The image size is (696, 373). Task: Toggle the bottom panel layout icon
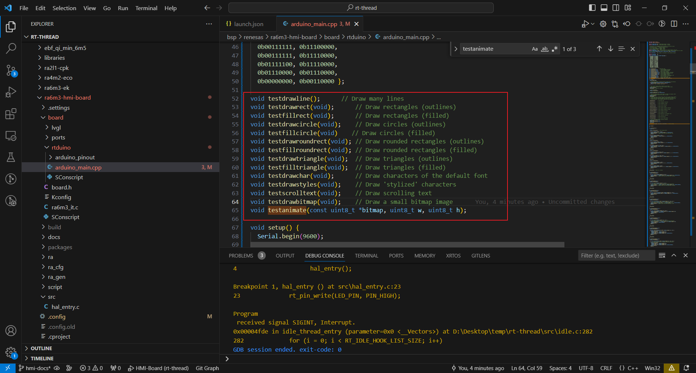point(604,8)
